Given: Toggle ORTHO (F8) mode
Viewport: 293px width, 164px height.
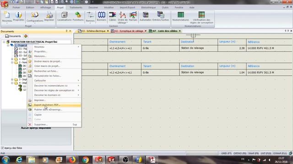Looking at the screenshot, I should point(240,154).
